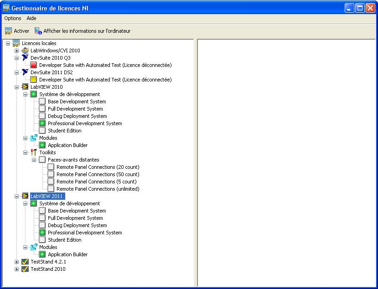378x289 pixels.
Task: Expand the LabWindows/CVI 2010 node
Action: (x=16, y=51)
